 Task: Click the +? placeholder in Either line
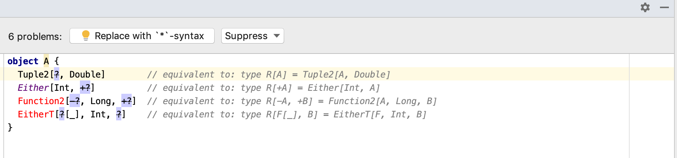tap(85, 88)
